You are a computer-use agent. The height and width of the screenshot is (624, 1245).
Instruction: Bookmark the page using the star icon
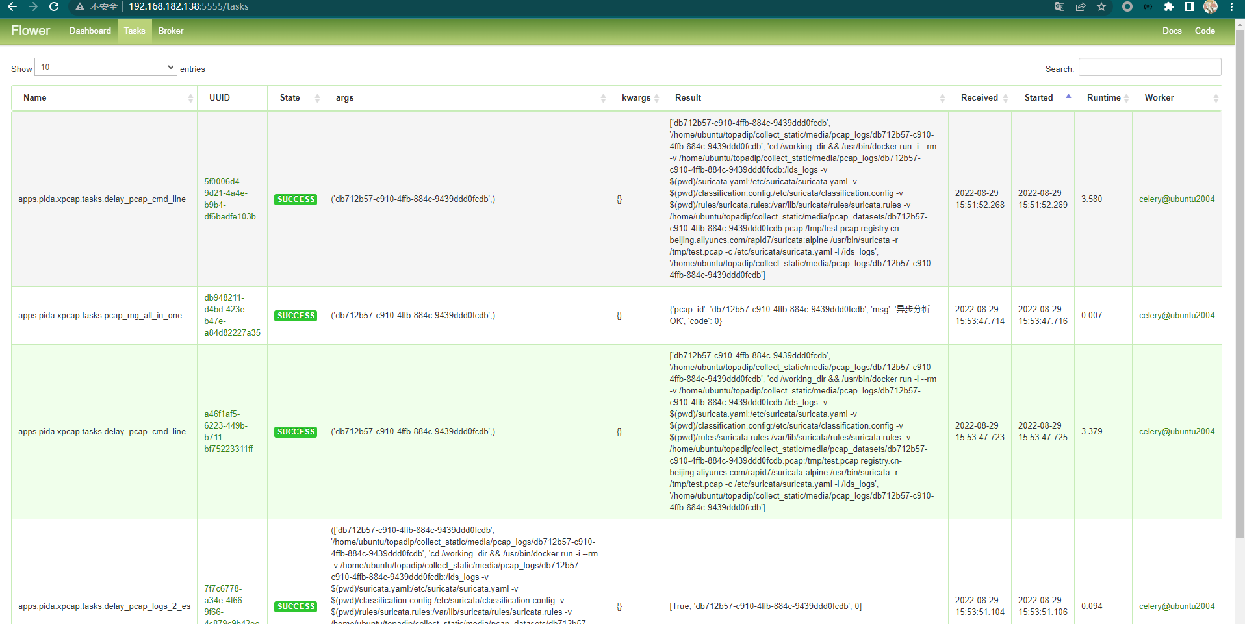[1101, 7]
